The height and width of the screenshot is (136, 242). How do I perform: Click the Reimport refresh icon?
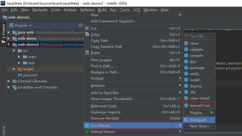click(186, 120)
